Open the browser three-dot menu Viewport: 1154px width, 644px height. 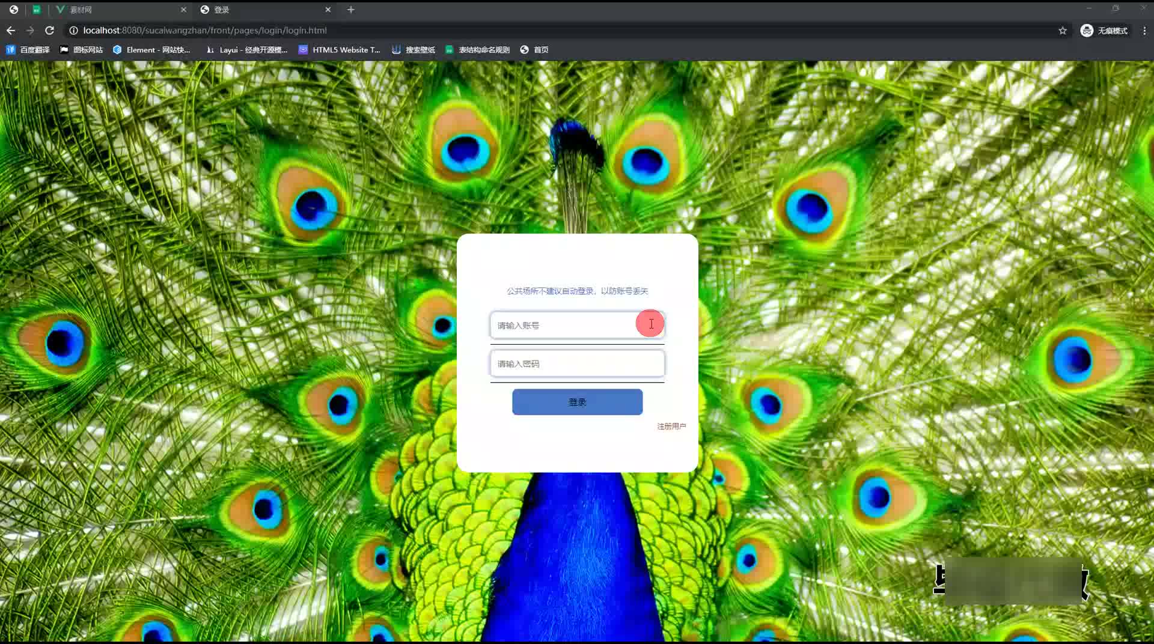pyautogui.click(x=1144, y=31)
